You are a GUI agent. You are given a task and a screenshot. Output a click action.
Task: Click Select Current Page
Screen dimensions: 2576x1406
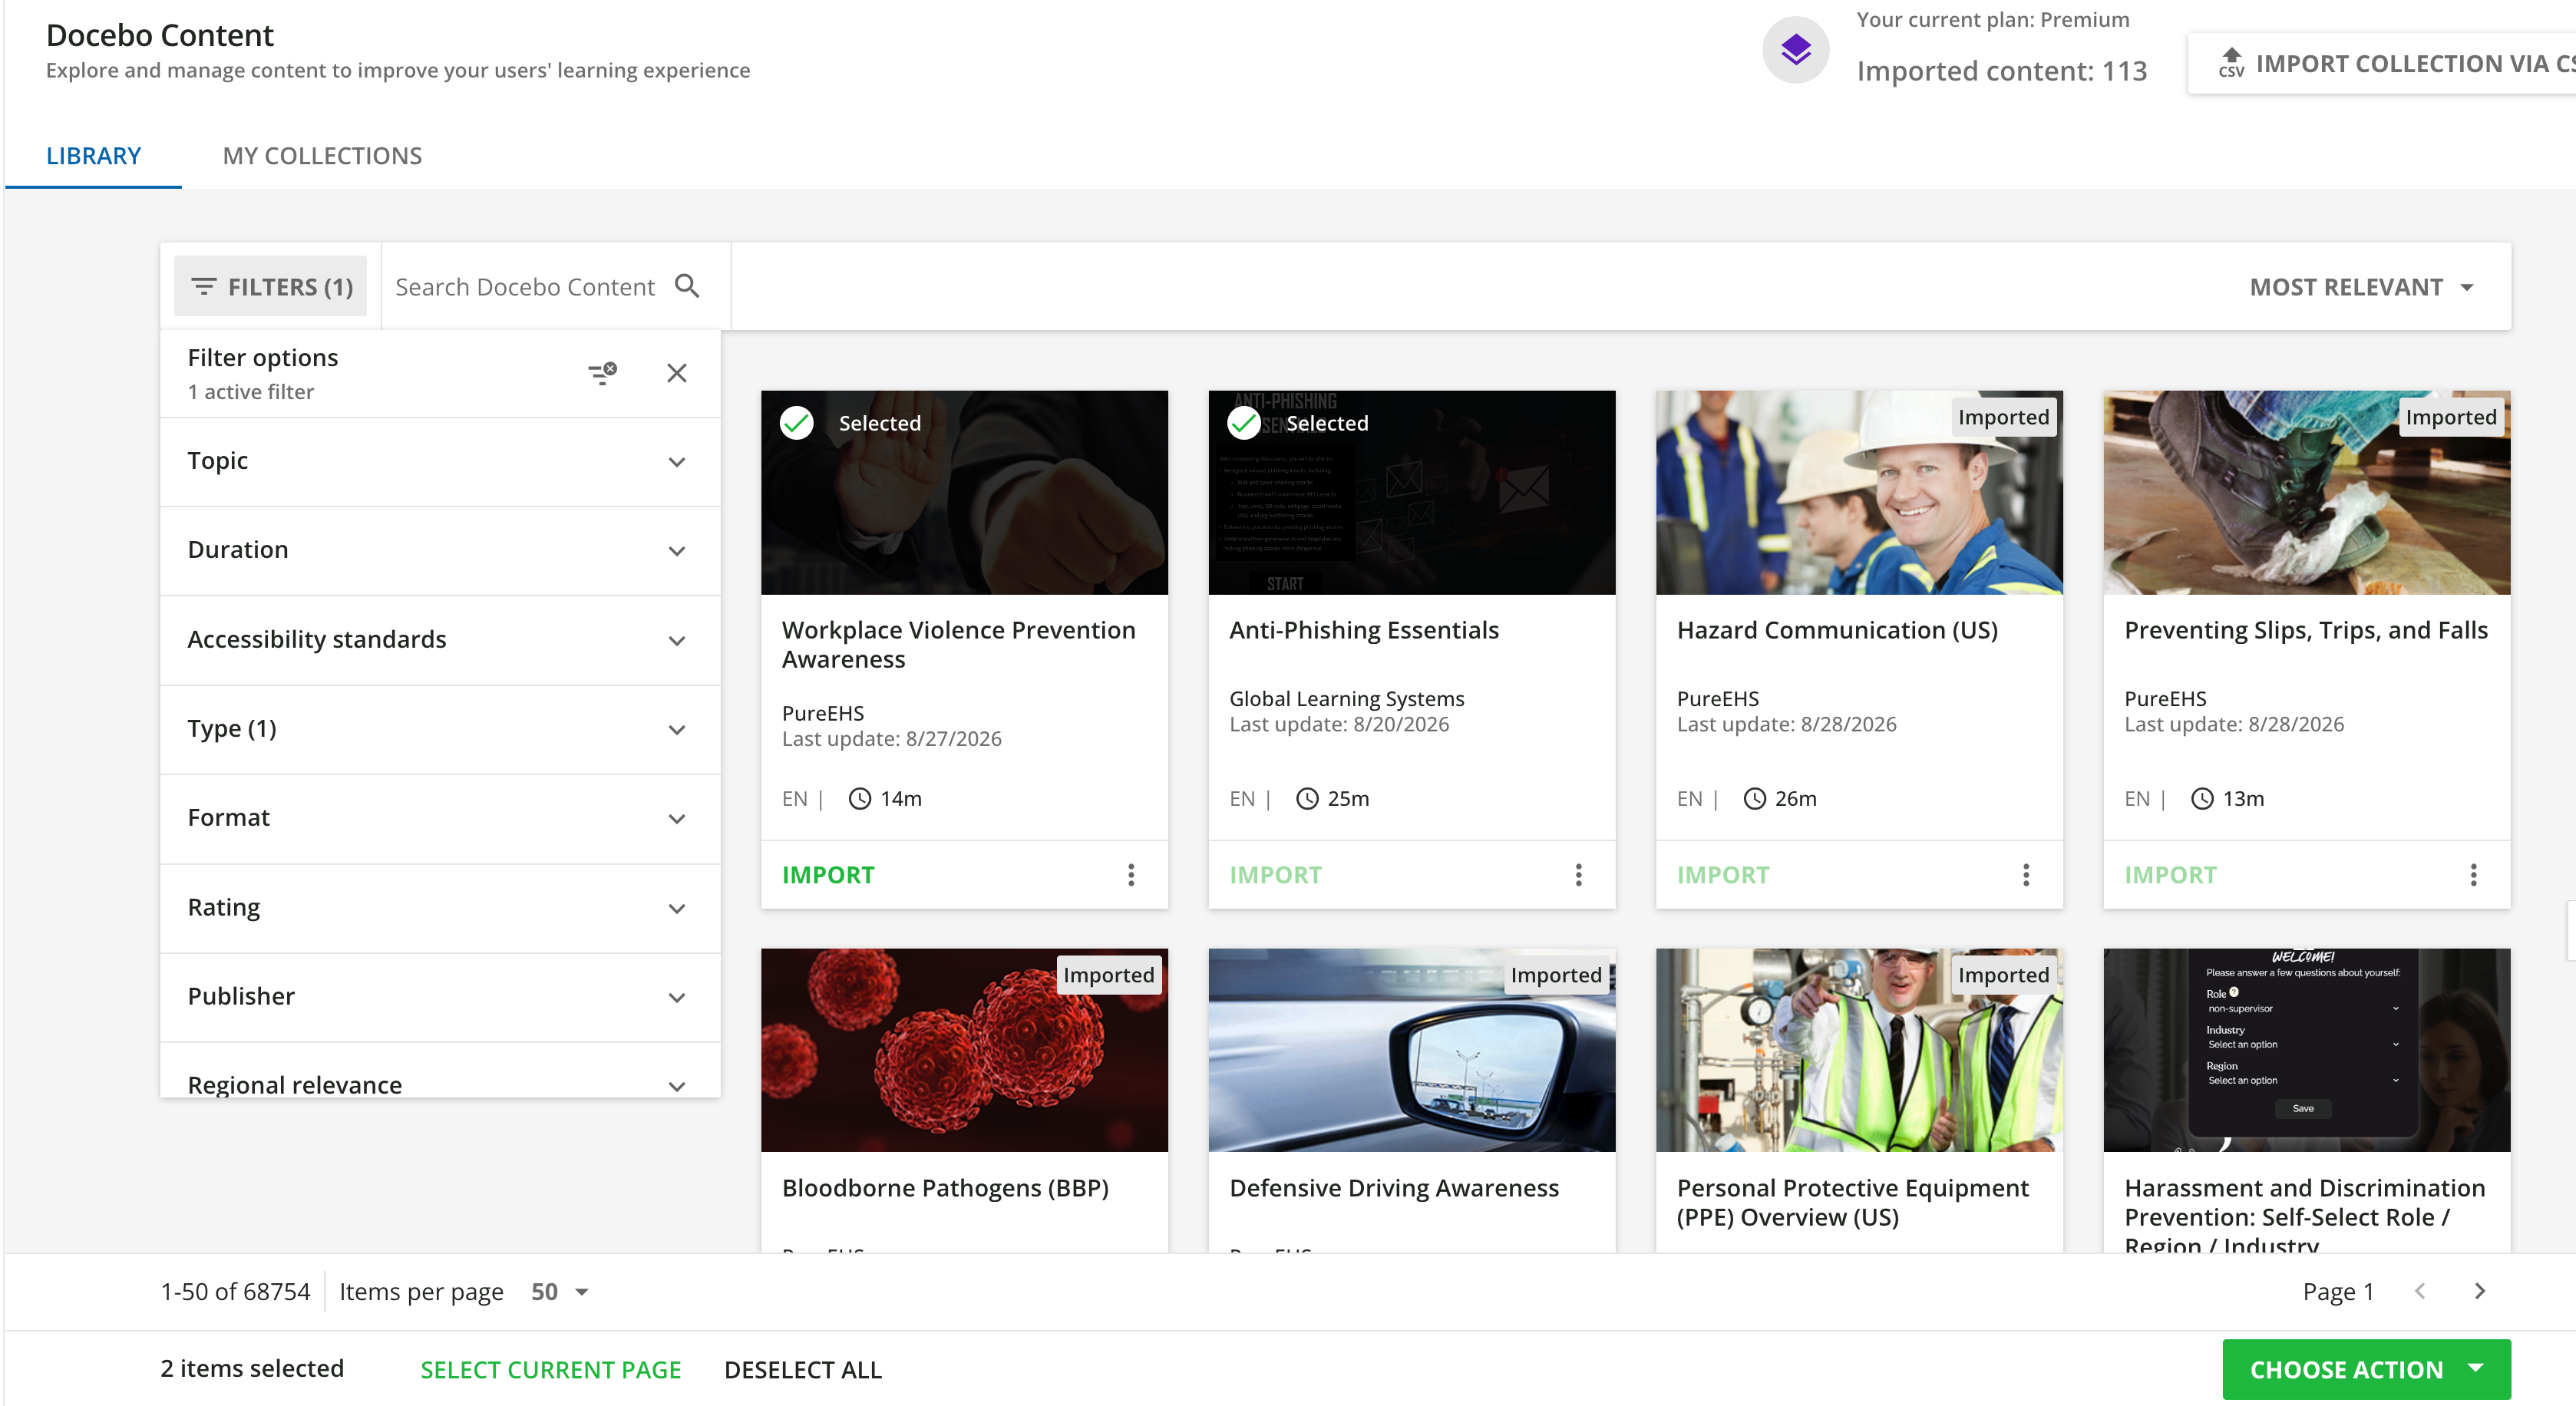click(x=550, y=1369)
